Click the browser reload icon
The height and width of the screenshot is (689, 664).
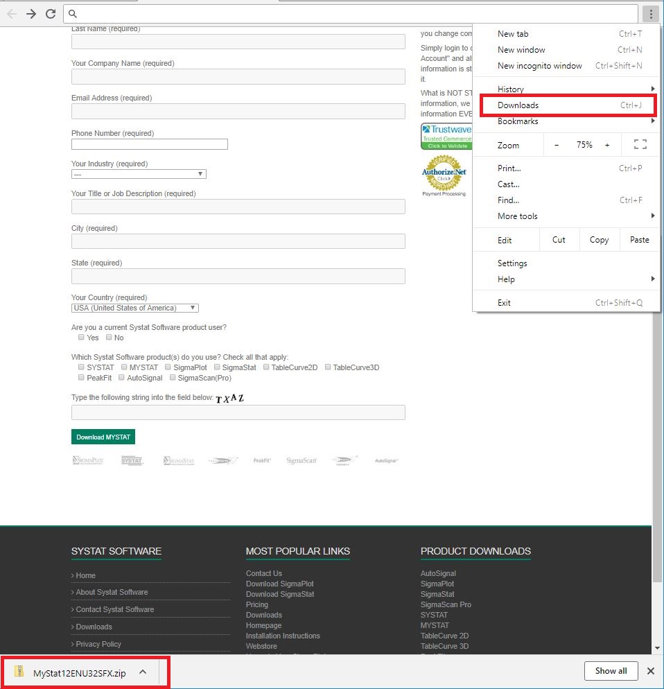pos(51,14)
